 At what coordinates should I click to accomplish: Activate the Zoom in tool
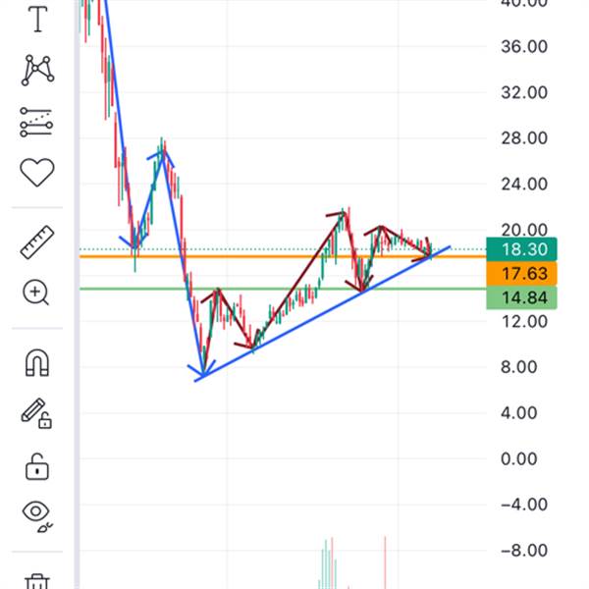(x=36, y=293)
